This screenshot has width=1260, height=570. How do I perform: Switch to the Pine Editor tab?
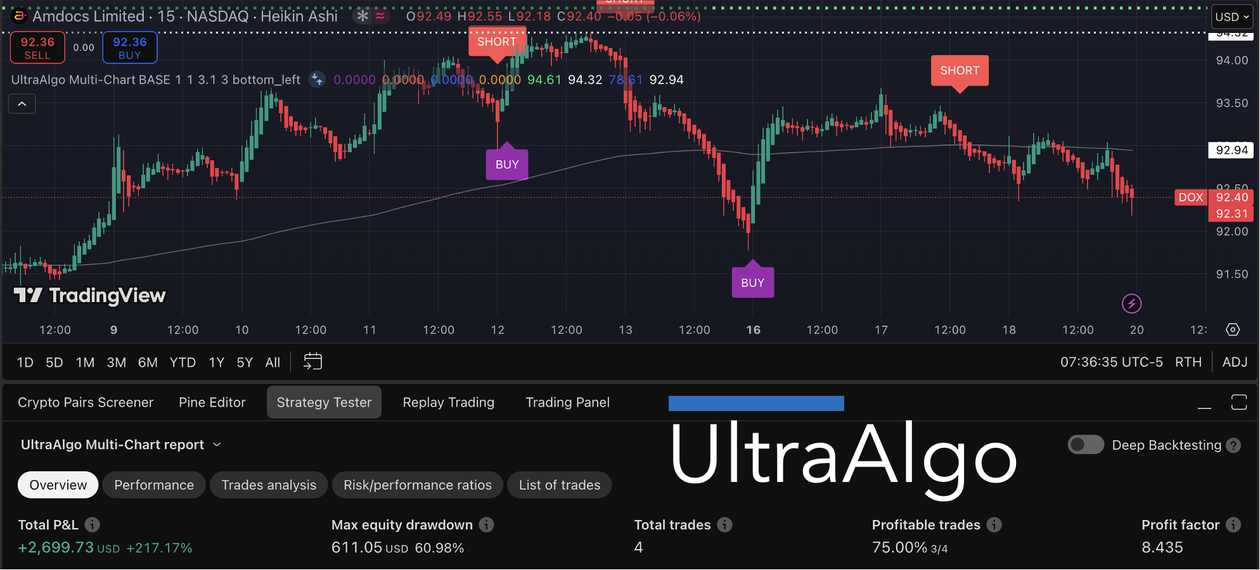(212, 402)
